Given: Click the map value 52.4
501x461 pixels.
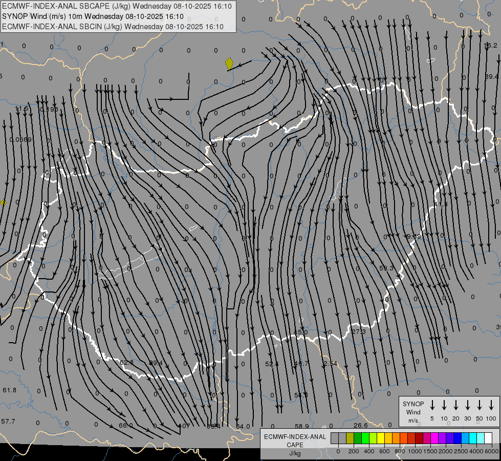Looking at the screenshot, I should [x=272, y=364].
